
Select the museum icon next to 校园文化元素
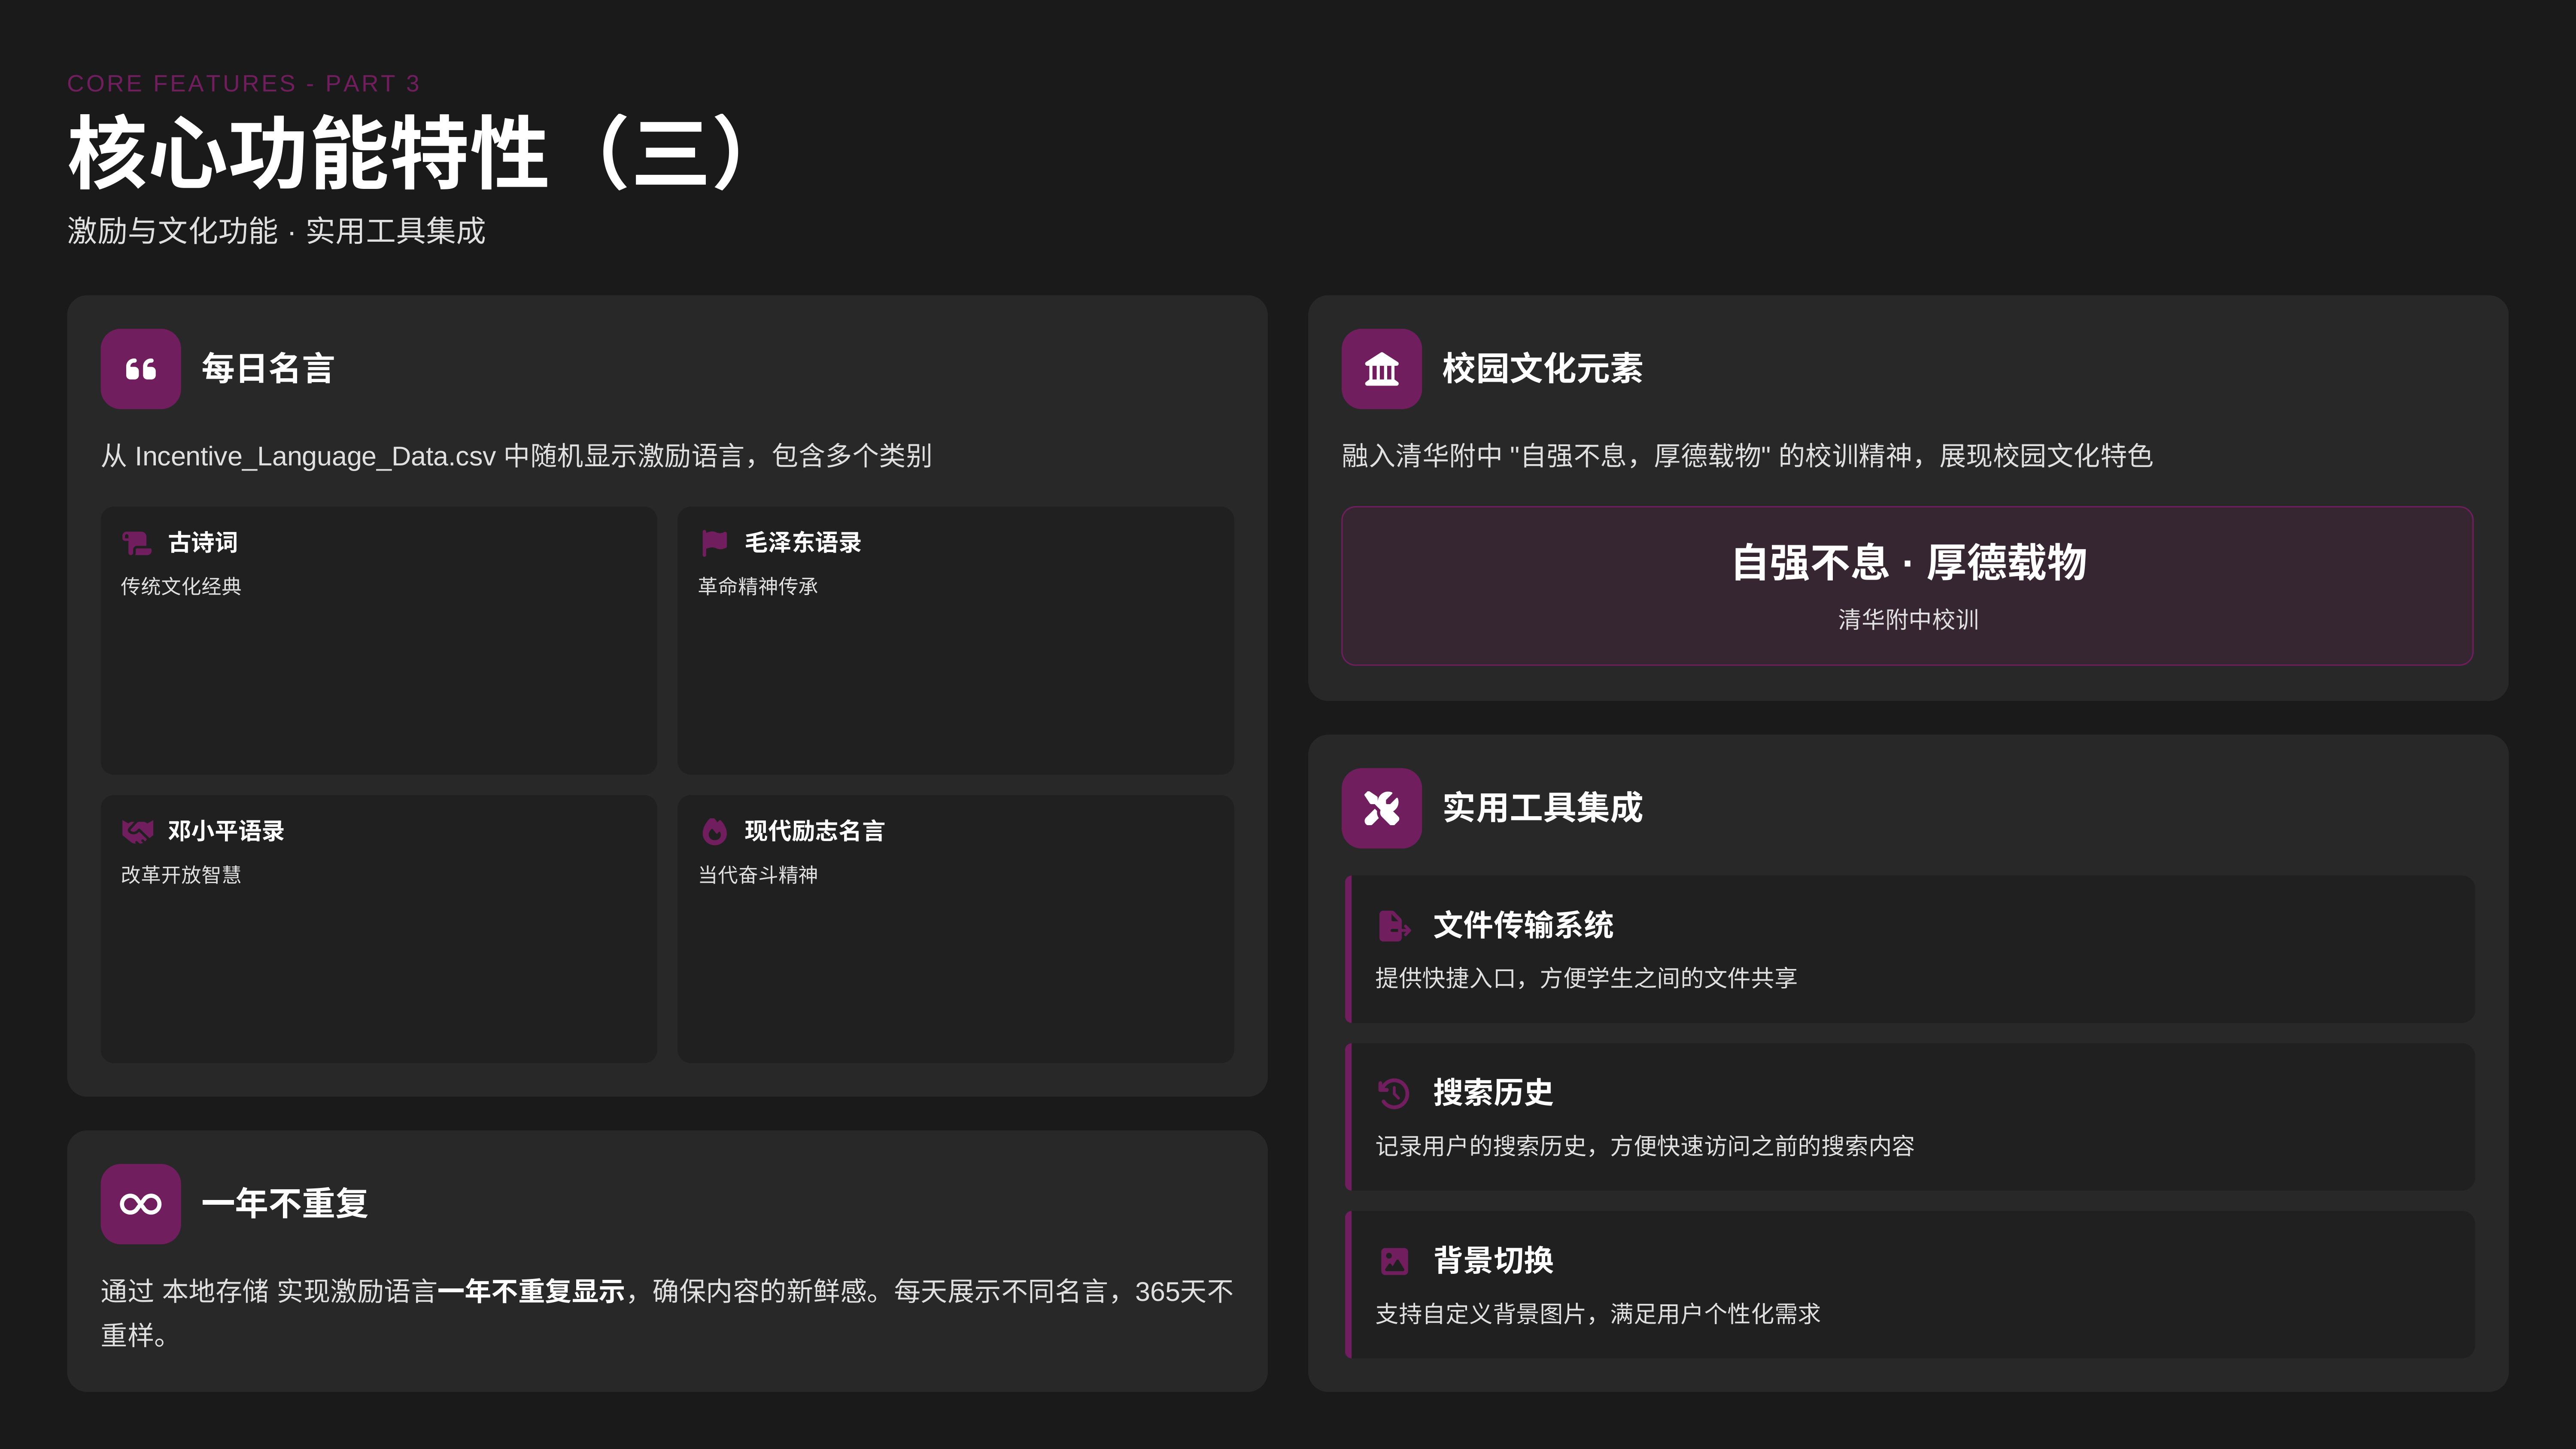tap(1381, 368)
